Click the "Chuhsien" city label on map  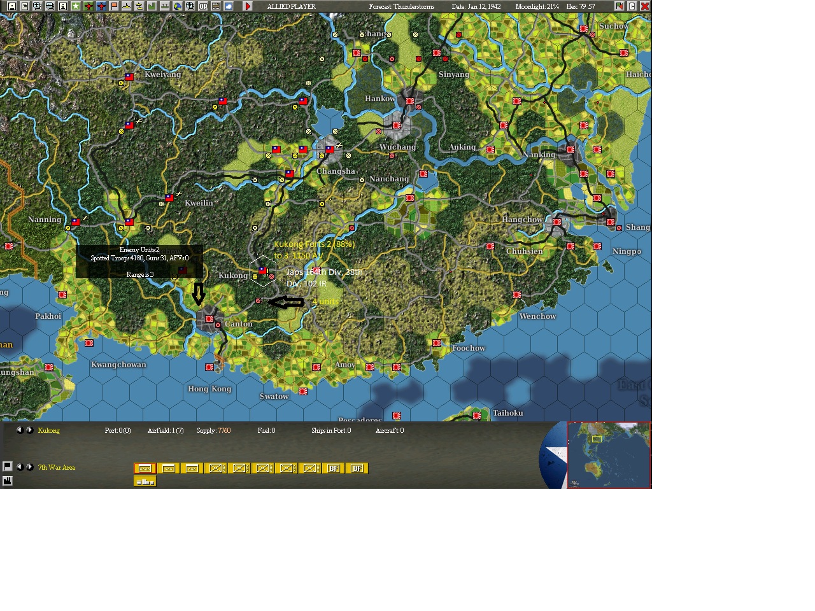(525, 251)
